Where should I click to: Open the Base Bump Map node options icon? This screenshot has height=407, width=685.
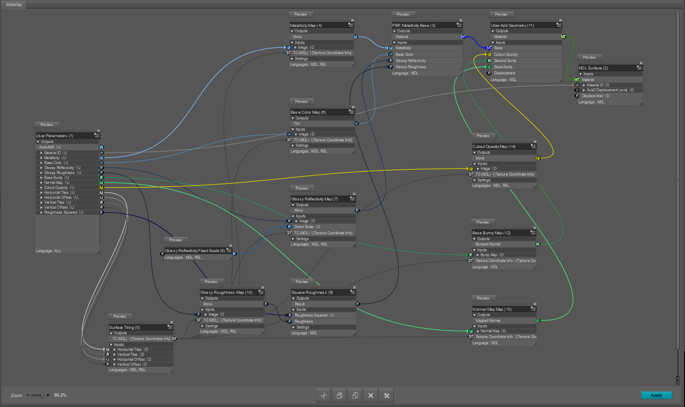[x=533, y=232]
